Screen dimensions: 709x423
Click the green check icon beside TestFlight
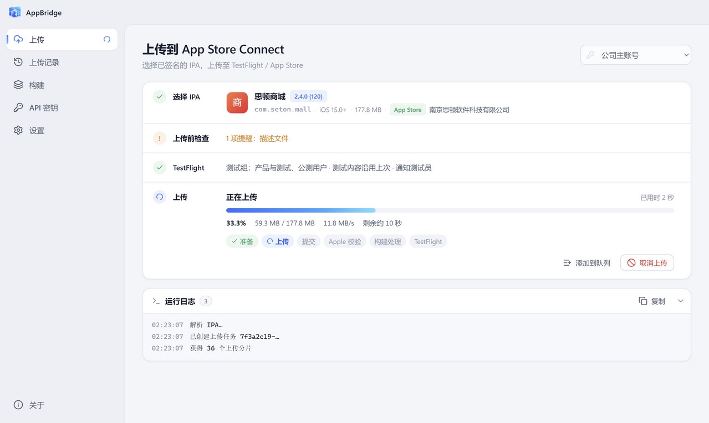(x=160, y=167)
